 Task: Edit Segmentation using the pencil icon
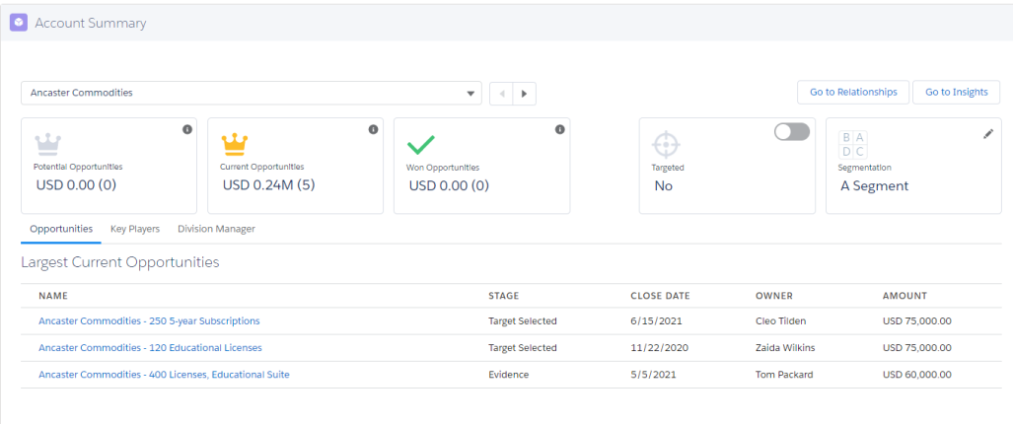987,133
